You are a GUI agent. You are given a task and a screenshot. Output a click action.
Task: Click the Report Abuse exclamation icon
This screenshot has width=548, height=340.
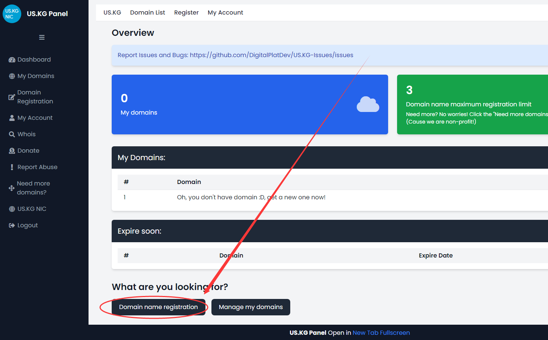pos(12,167)
